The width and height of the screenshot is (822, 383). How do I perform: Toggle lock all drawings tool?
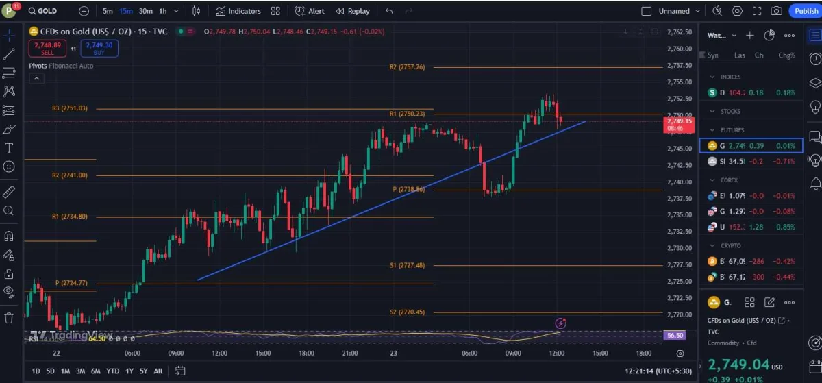tap(9, 274)
